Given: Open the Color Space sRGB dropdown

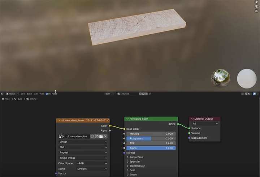Looking at the screenshot, I should point(92,163).
